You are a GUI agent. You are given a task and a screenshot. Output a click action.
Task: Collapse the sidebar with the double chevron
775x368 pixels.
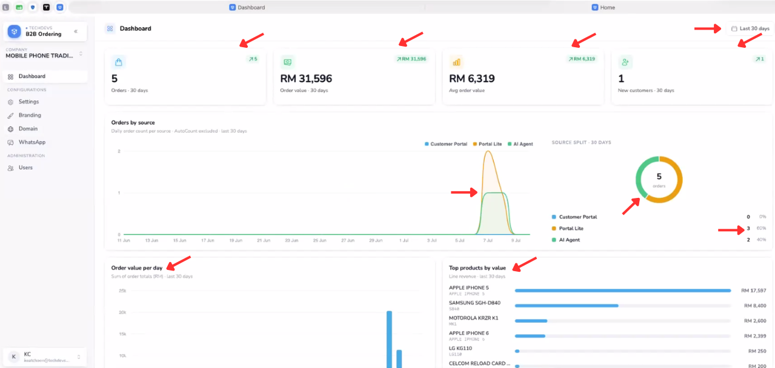click(x=76, y=31)
